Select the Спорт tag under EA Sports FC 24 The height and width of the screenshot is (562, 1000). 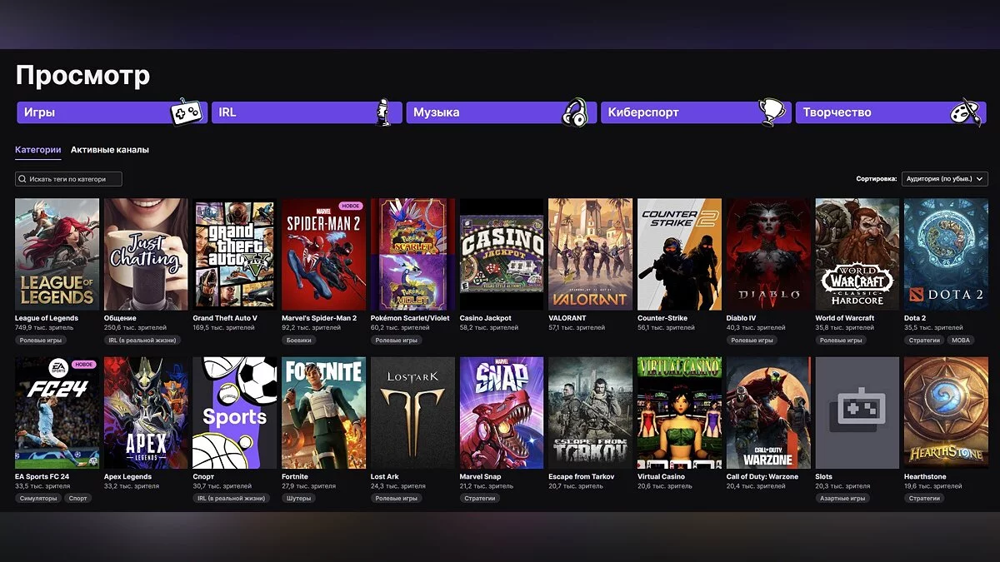coord(77,499)
